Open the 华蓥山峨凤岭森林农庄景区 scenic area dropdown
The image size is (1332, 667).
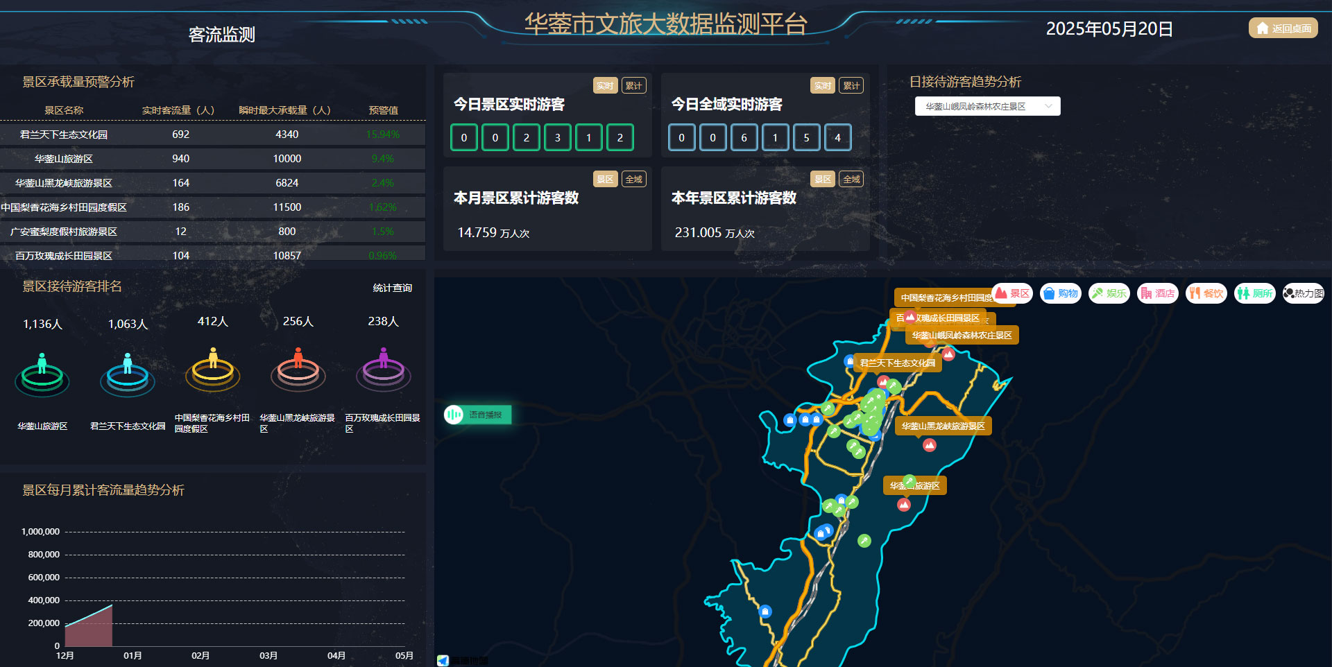(x=987, y=106)
